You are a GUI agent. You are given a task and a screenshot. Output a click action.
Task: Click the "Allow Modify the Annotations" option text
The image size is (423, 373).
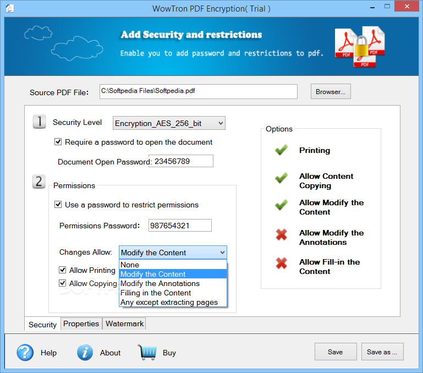click(332, 237)
